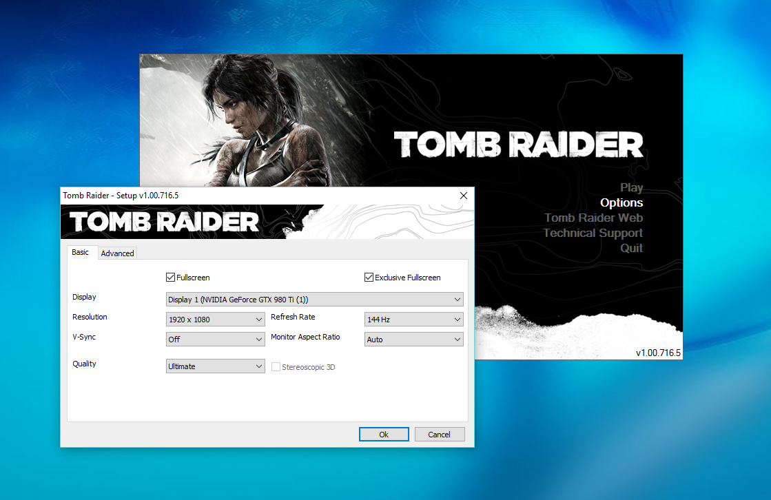Click the Fullscreen checkbox label text
771x500 pixels.
tap(193, 278)
